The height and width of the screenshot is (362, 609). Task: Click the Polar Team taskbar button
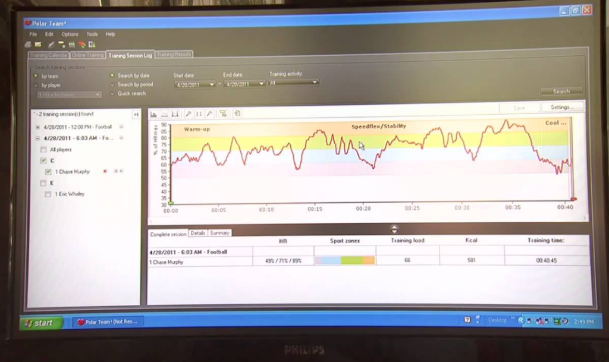[x=108, y=322]
